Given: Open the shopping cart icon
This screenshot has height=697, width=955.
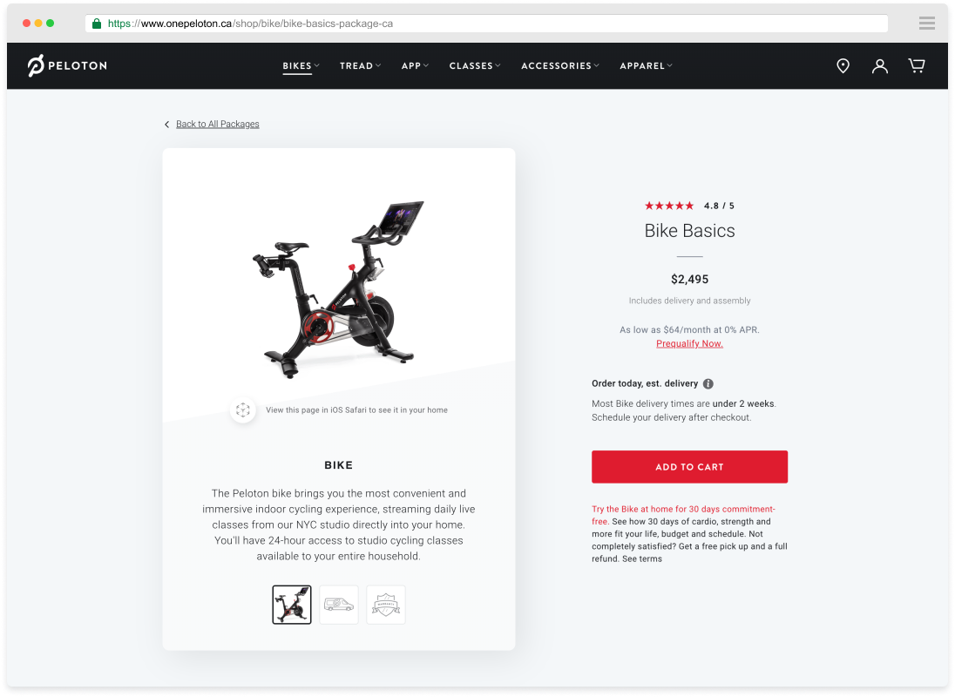Looking at the screenshot, I should (917, 65).
